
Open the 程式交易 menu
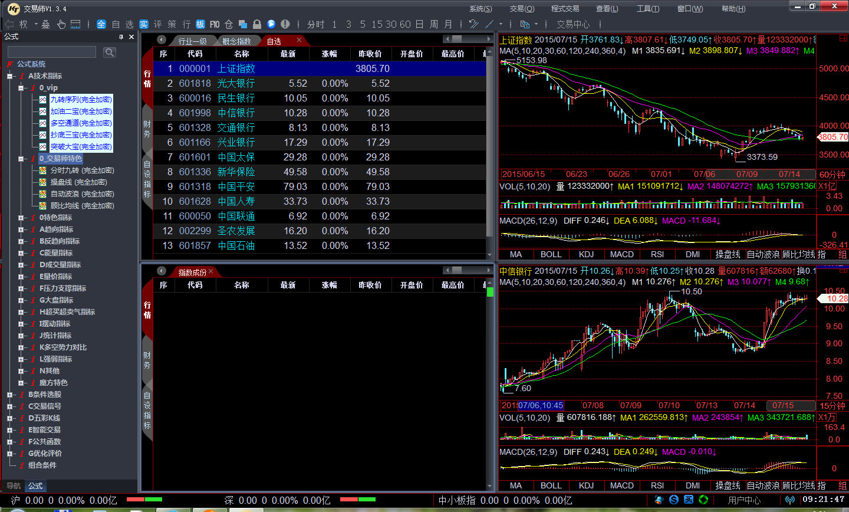(x=565, y=9)
